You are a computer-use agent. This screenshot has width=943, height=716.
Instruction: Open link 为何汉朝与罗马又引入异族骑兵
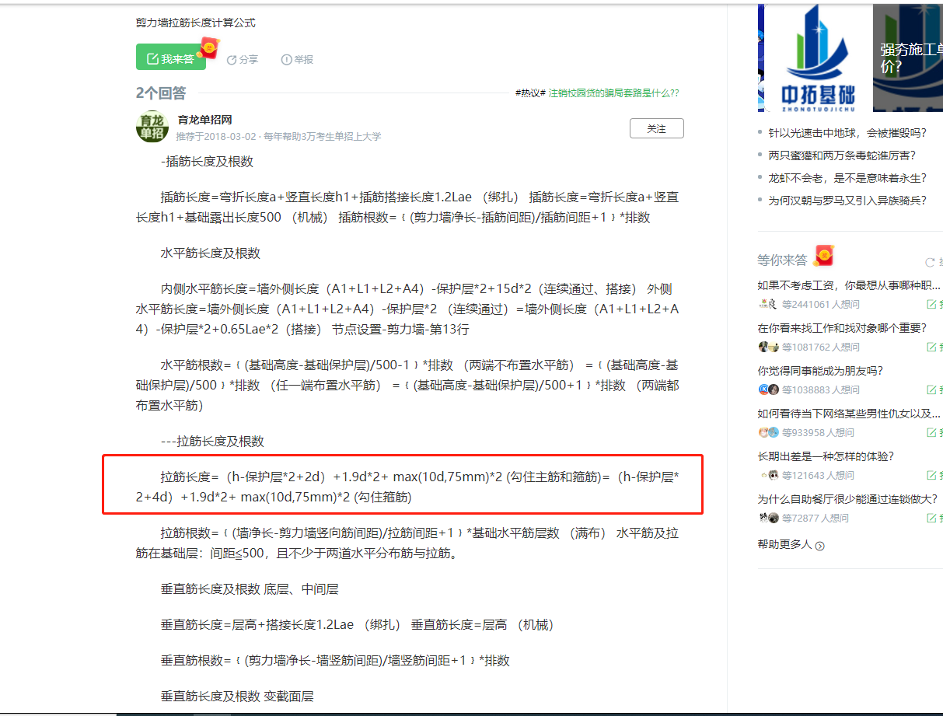click(847, 201)
